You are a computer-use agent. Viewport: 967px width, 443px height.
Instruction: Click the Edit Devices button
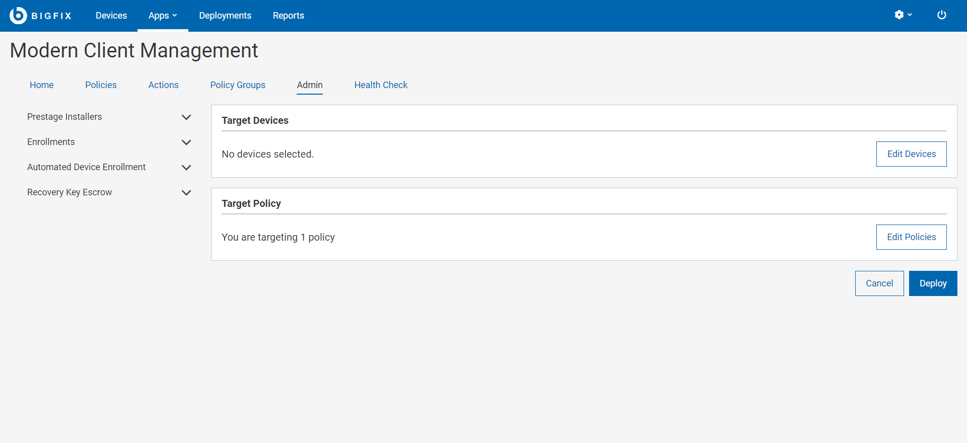tap(911, 154)
